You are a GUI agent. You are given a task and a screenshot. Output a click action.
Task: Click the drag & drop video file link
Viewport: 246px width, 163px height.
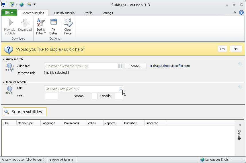pos(170,66)
